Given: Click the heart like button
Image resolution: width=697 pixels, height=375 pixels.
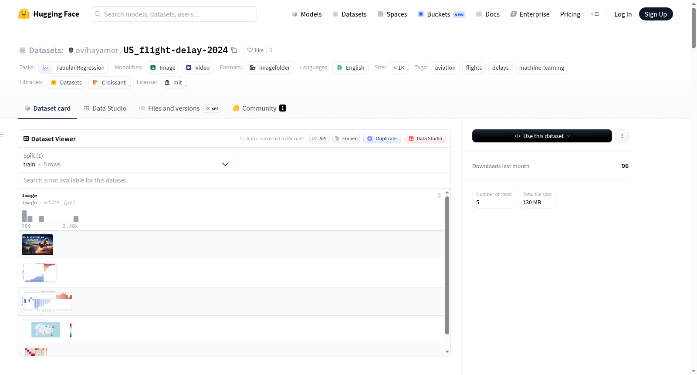Looking at the screenshot, I should pyautogui.click(x=255, y=50).
